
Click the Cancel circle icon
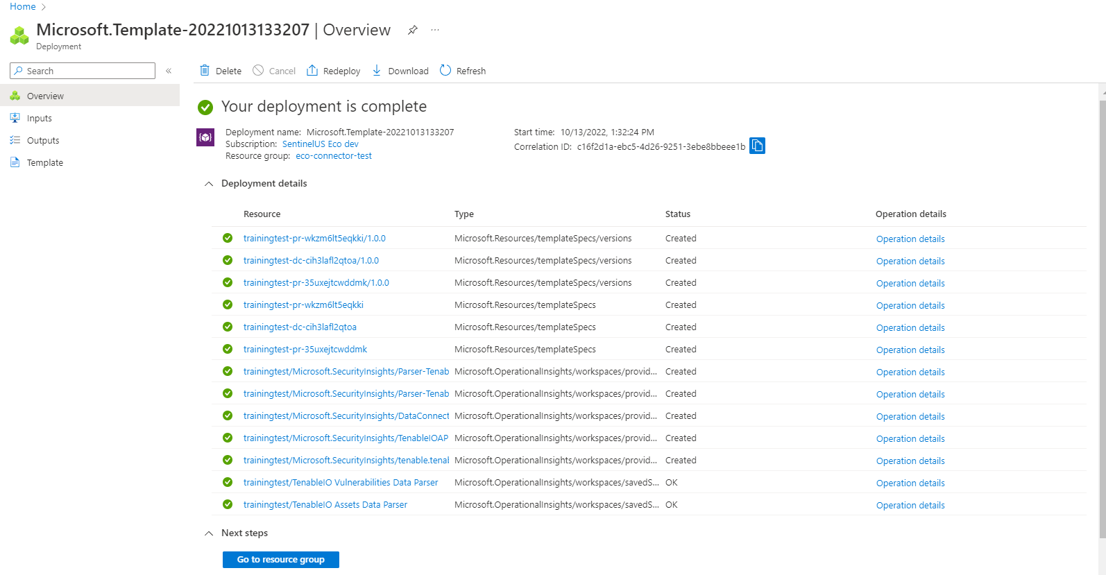[x=258, y=70]
